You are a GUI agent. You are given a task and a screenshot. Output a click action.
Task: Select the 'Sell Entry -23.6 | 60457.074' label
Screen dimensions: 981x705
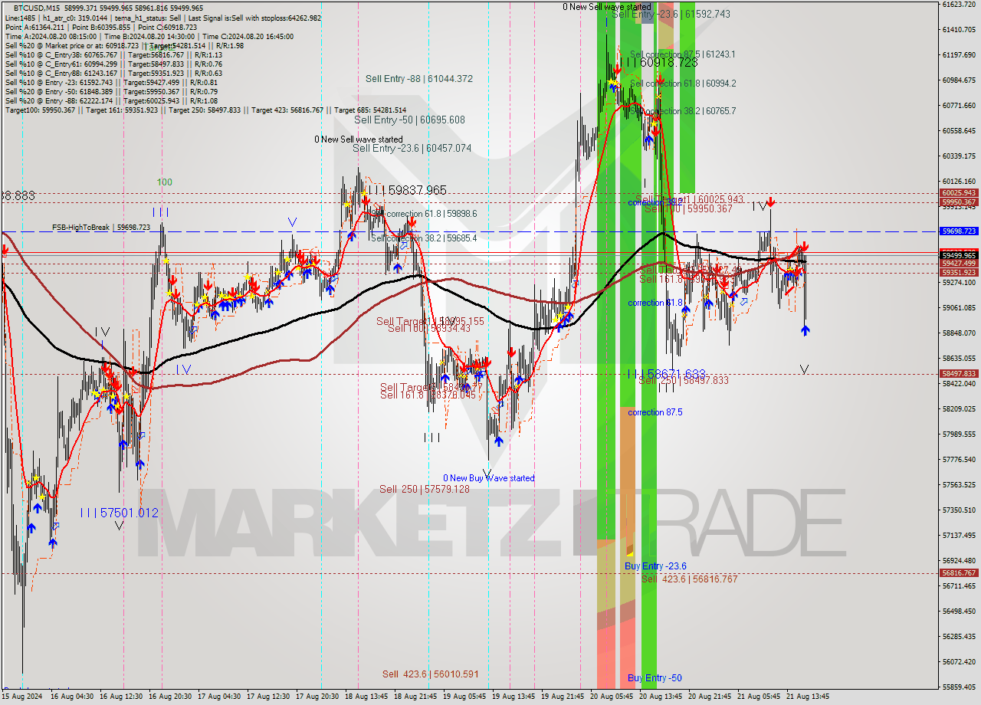click(x=412, y=148)
